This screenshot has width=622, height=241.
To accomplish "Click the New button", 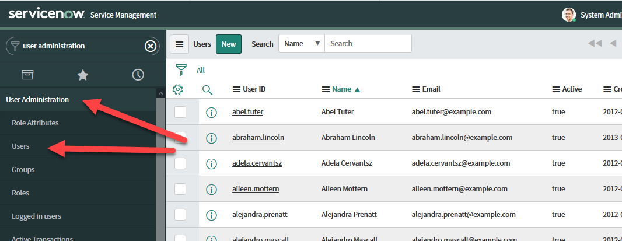I will [x=229, y=44].
